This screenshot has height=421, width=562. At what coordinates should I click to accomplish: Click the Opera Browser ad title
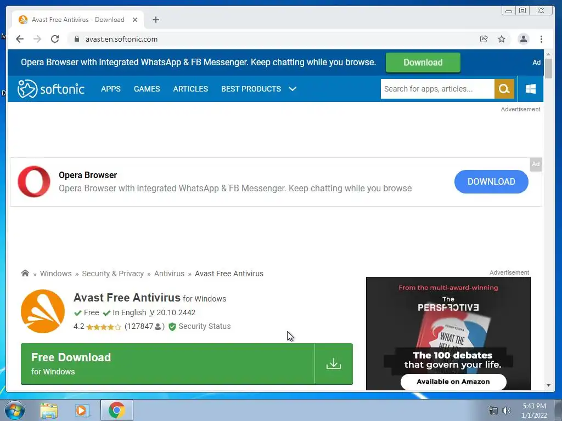(88, 175)
